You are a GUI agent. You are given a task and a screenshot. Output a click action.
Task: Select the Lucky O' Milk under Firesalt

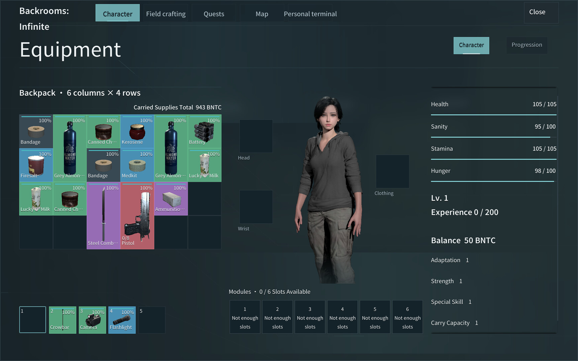pyautogui.click(x=36, y=199)
